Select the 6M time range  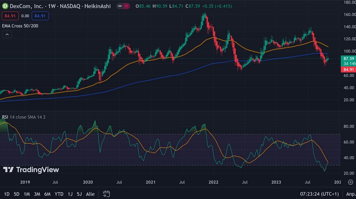(x=48, y=194)
